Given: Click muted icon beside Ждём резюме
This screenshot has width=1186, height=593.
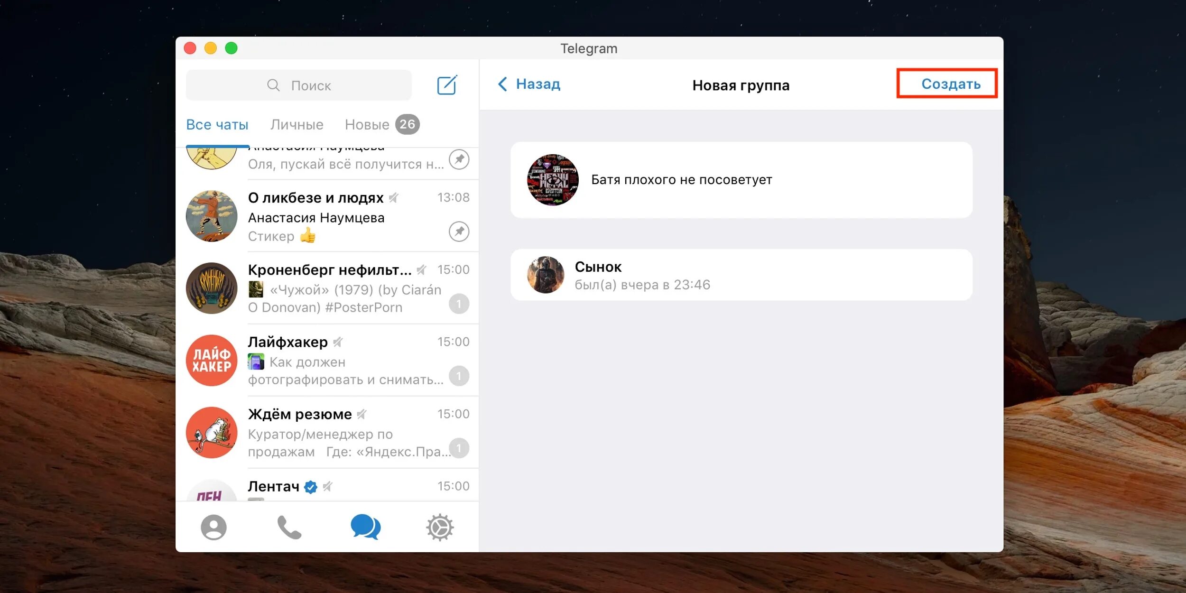Looking at the screenshot, I should tap(362, 414).
